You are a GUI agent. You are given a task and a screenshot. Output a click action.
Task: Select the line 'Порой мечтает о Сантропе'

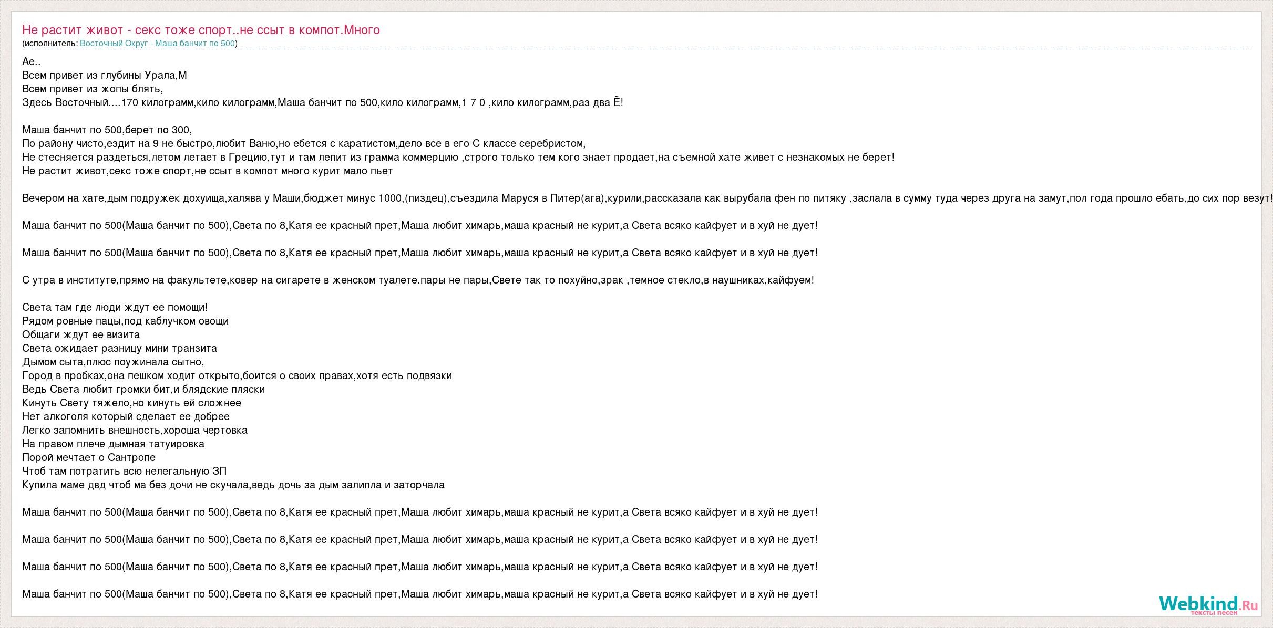point(89,457)
